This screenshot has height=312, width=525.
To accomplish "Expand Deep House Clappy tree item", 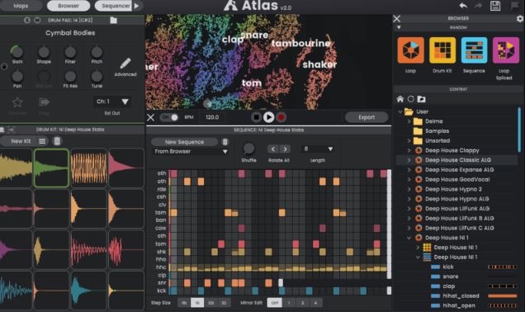I will coord(409,151).
